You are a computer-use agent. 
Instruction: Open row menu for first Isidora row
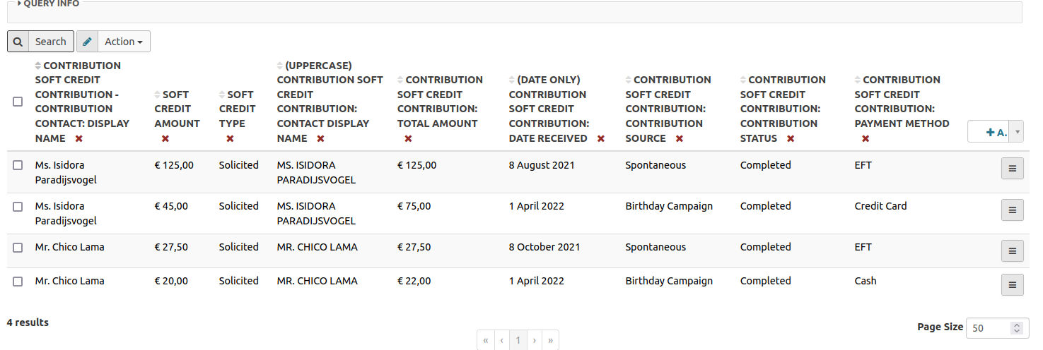tap(1012, 169)
